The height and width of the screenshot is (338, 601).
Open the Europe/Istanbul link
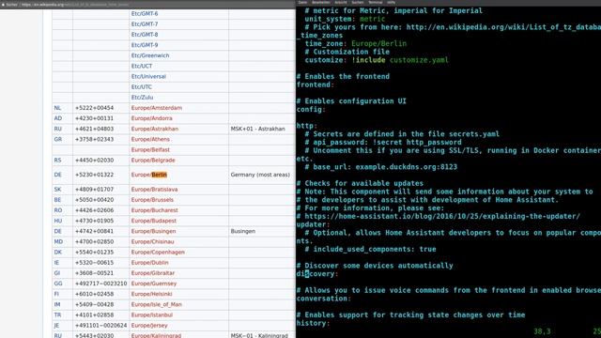click(x=152, y=315)
